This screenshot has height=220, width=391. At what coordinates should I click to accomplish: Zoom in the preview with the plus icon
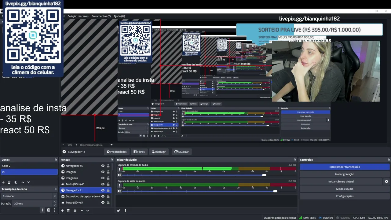[x=76, y=145]
